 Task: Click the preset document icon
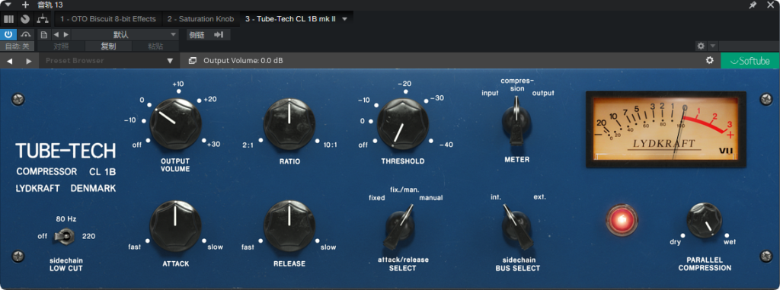(43, 35)
